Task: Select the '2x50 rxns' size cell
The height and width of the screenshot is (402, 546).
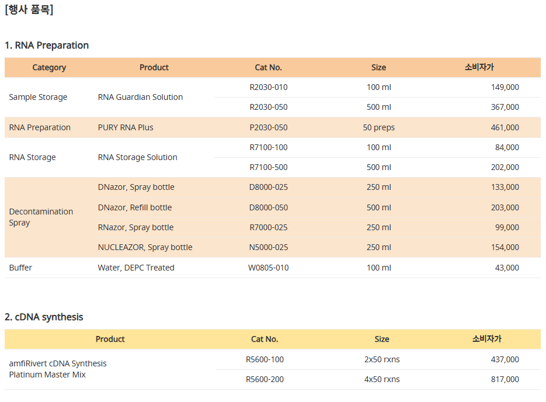Action: pyautogui.click(x=382, y=359)
